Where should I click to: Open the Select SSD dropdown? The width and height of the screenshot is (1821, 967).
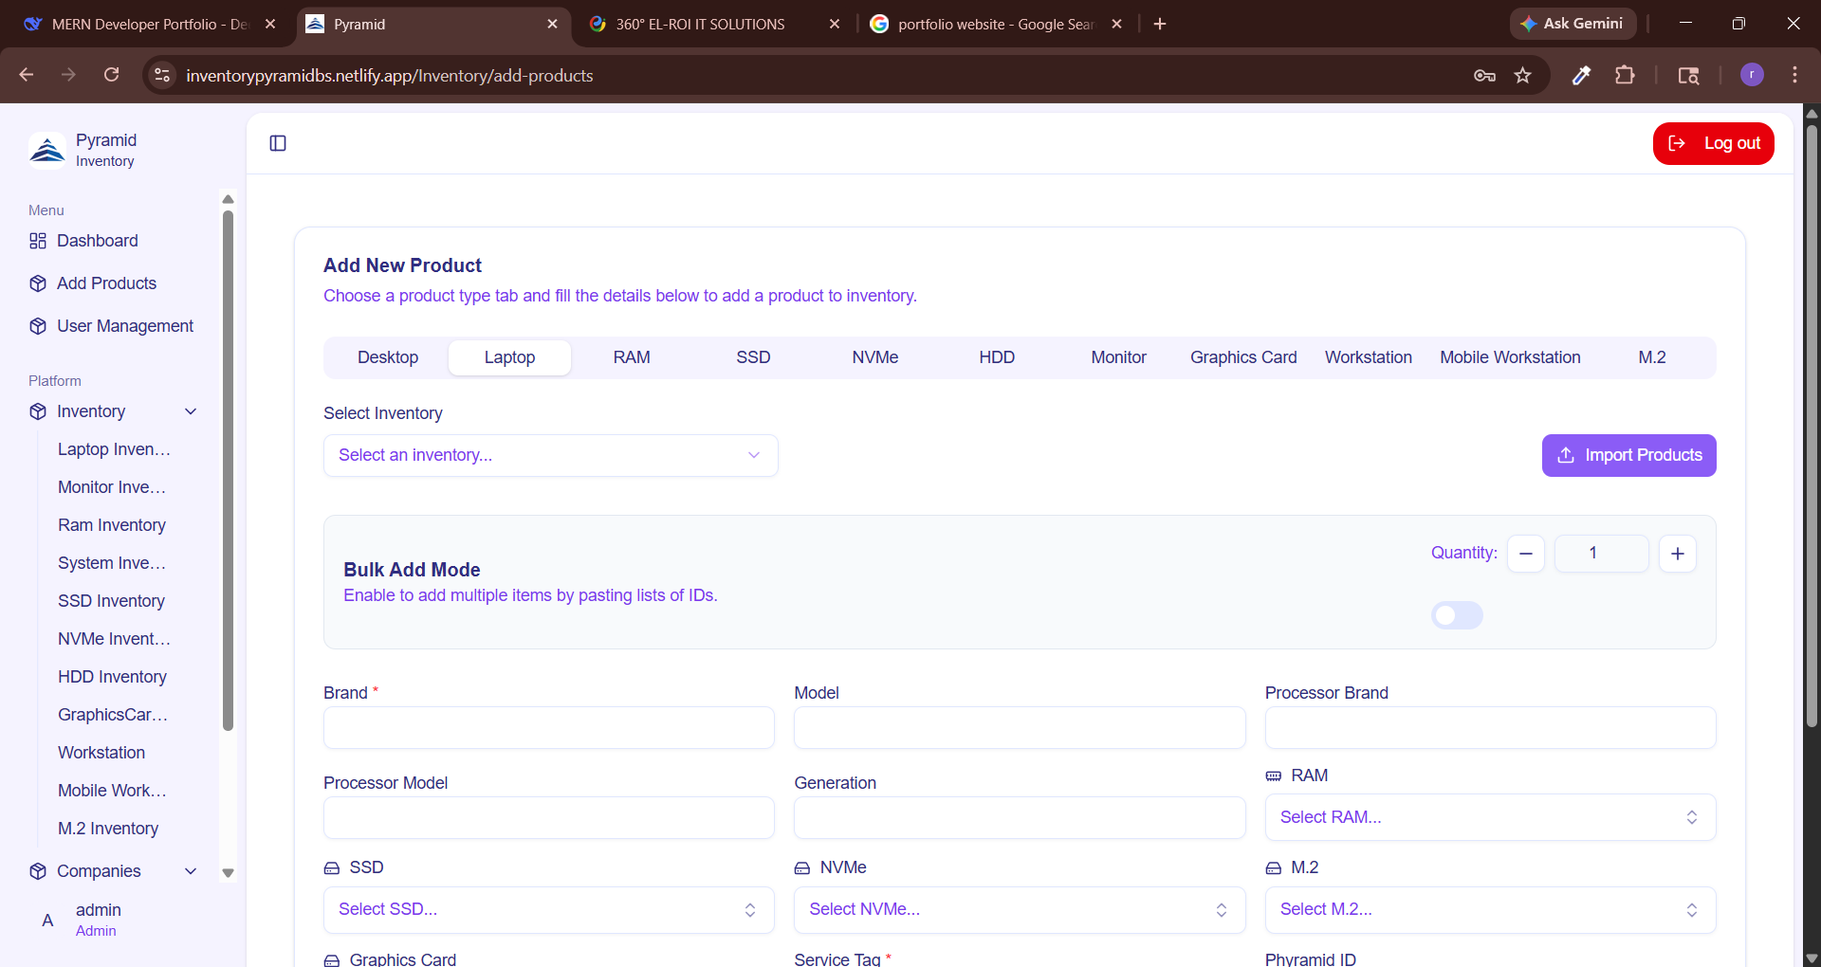click(549, 910)
